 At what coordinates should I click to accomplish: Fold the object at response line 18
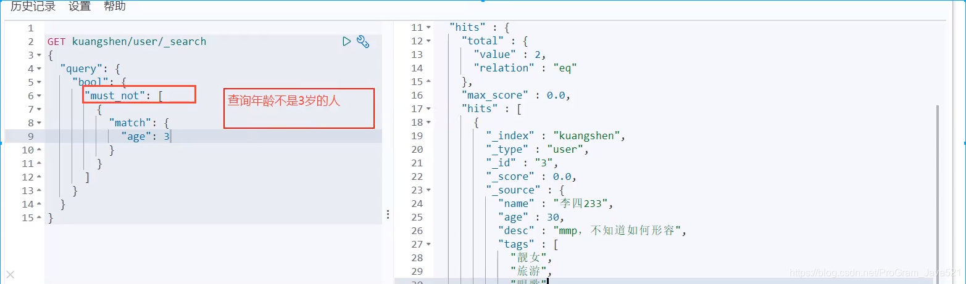pyautogui.click(x=429, y=123)
